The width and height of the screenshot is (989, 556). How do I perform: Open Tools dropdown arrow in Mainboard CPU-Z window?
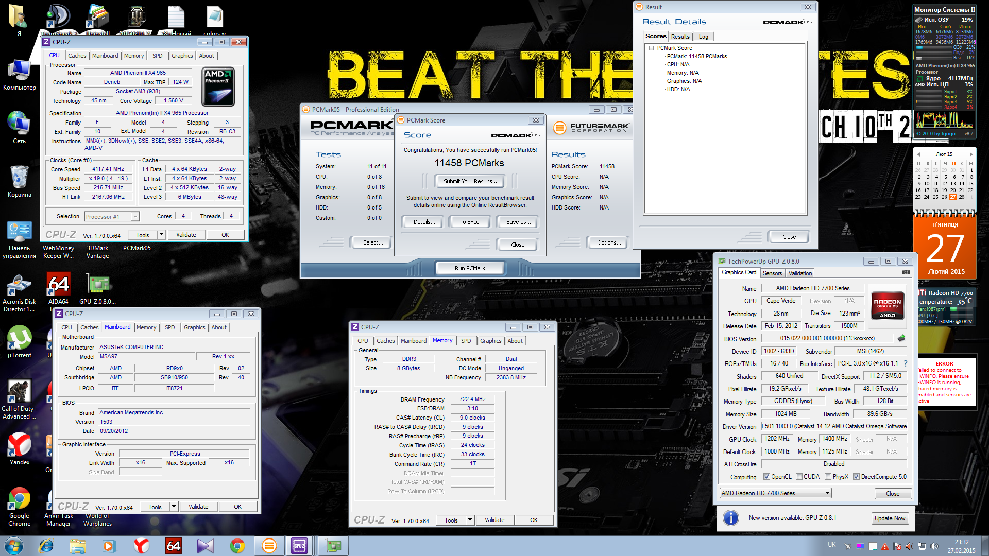174,507
